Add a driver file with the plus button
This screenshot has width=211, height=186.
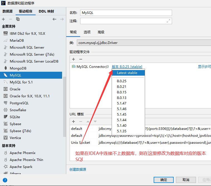tap(73, 59)
